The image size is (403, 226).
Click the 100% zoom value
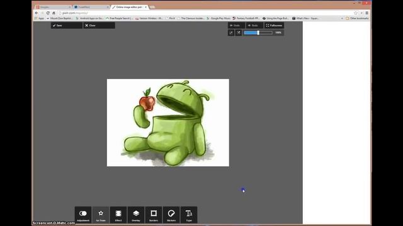pos(278,33)
